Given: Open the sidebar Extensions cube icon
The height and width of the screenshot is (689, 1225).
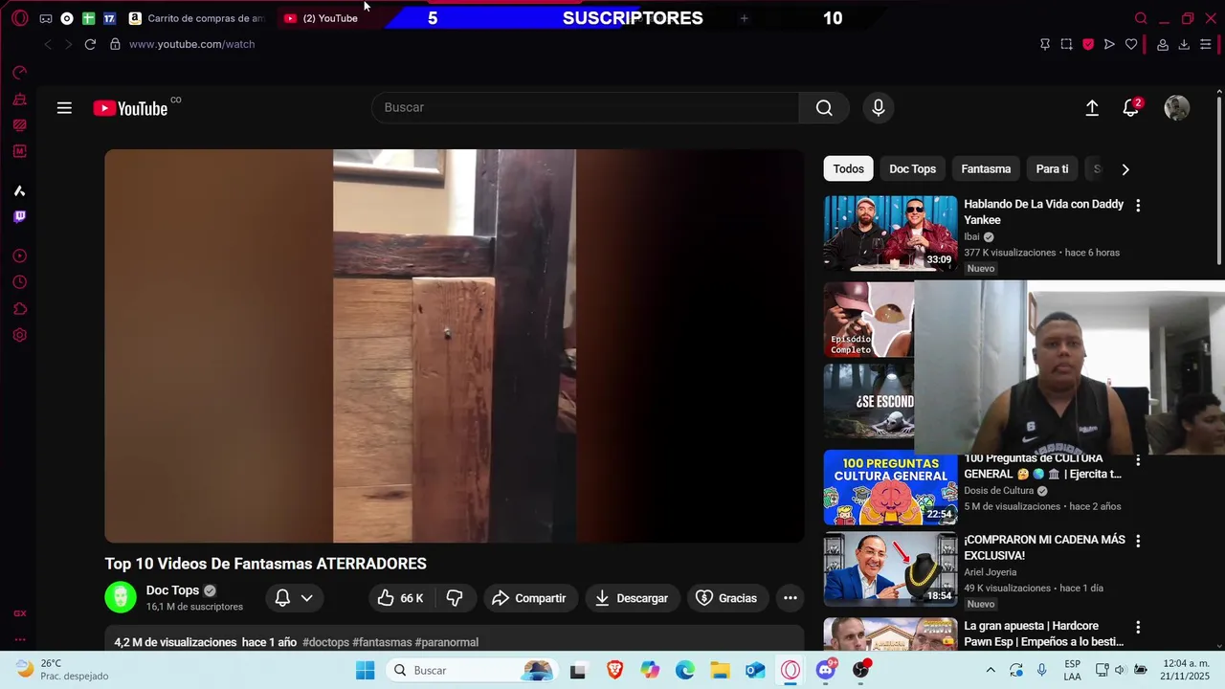Looking at the screenshot, I should pos(19,309).
